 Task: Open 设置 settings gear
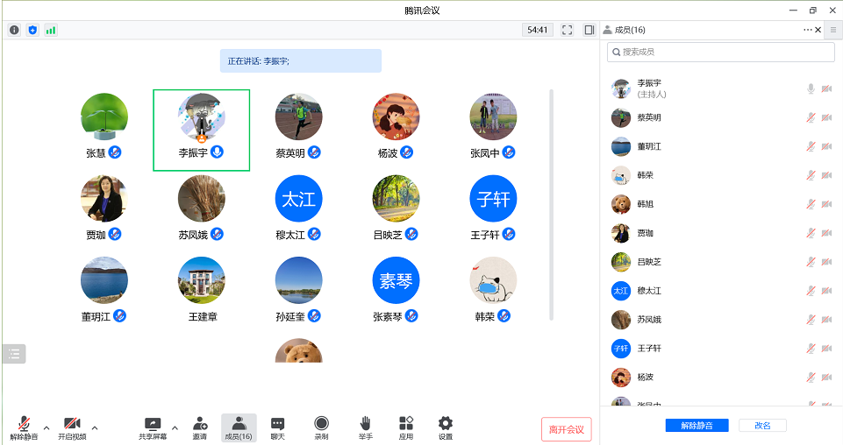[x=446, y=427]
